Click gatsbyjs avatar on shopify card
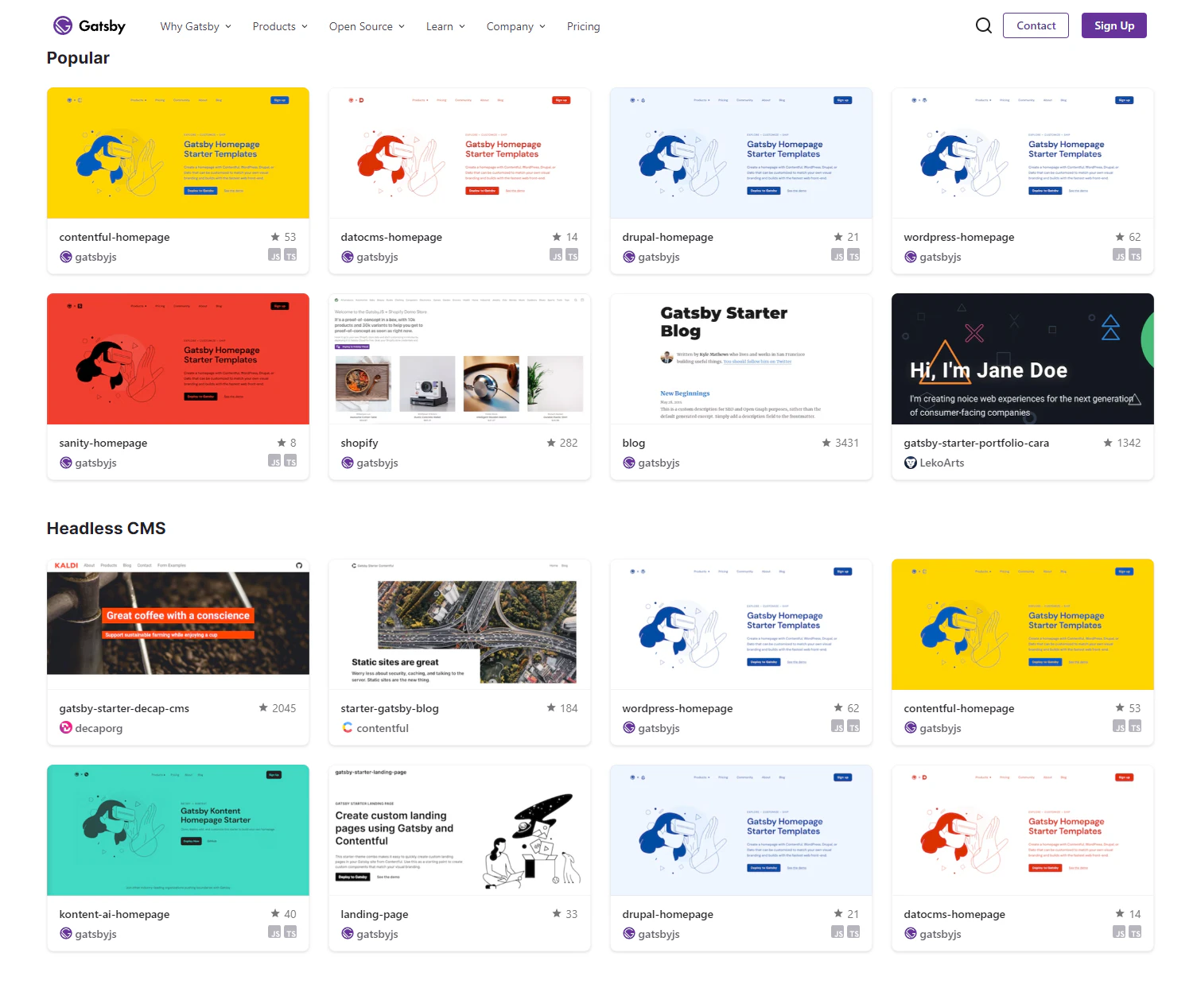This screenshot has width=1197, height=984. click(x=347, y=463)
